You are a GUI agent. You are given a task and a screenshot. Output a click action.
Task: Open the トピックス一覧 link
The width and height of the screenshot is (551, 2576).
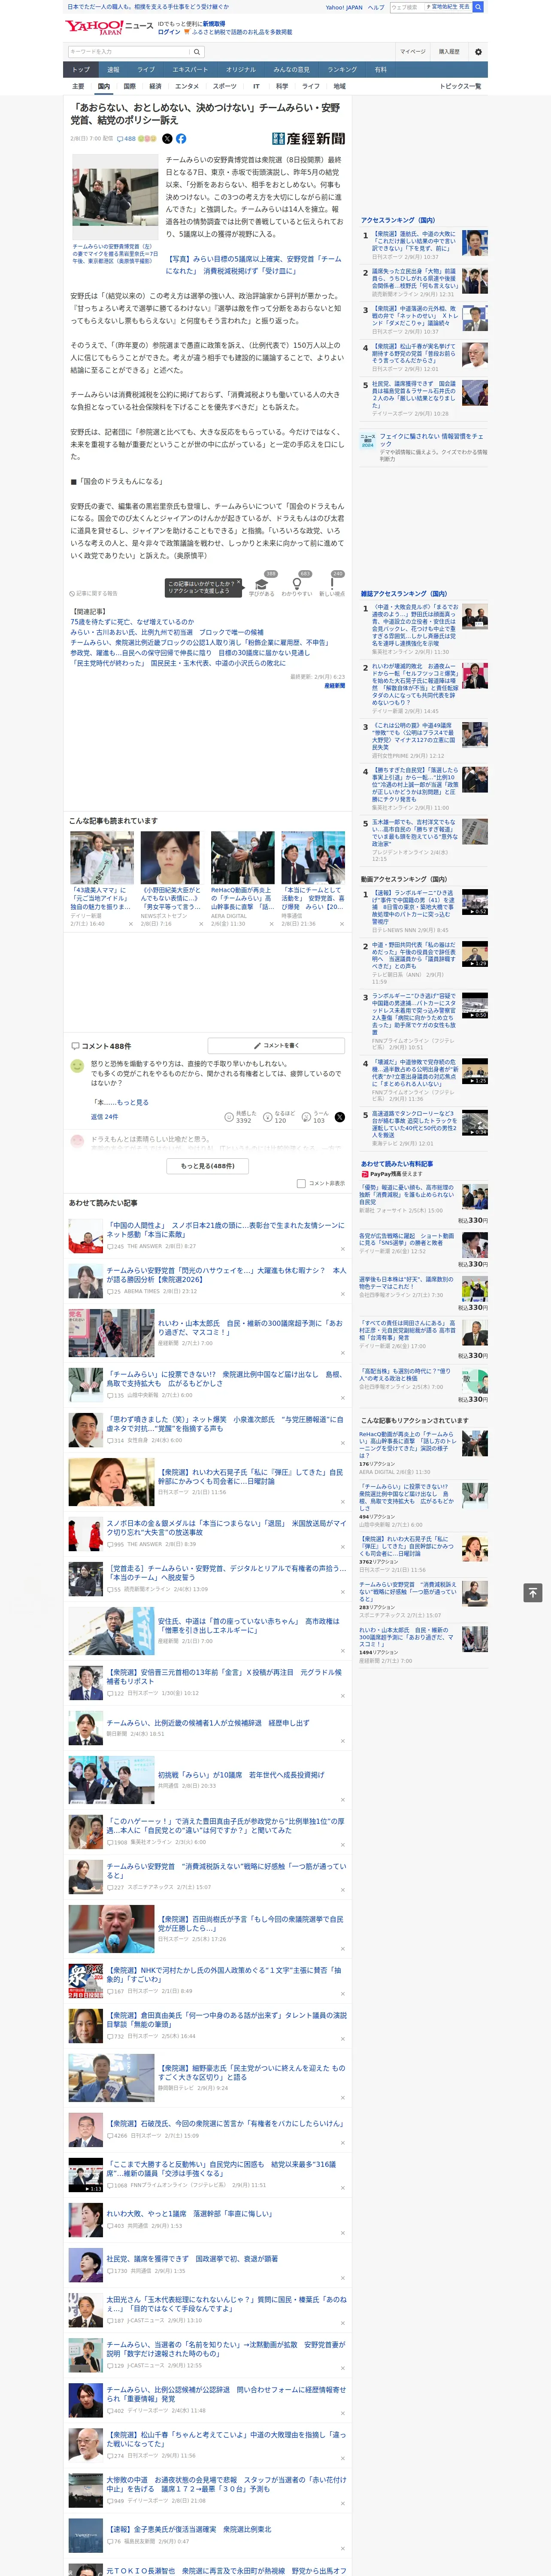[460, 86]
